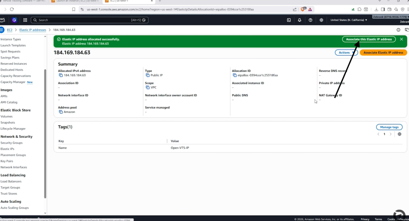Open Lifecycle Manager in the sidebar
Image resolution: width=409 pixels, height=221 pixels.
click(x=13, y=129)
